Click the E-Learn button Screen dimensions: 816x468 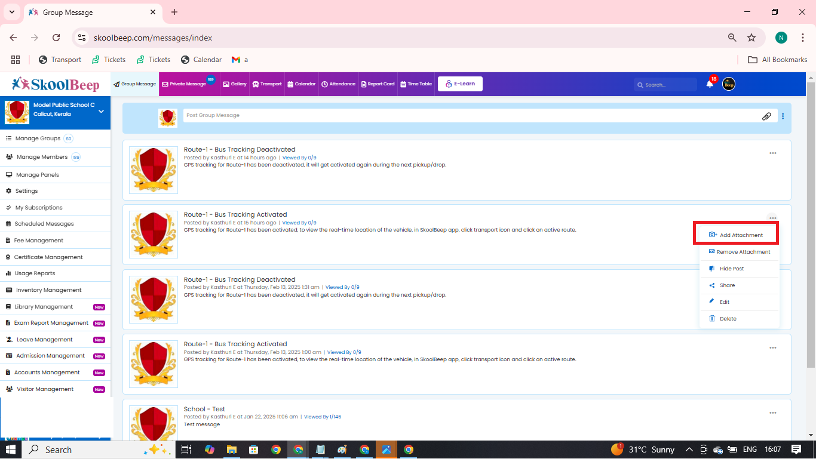pyautogui.click(x=460, y=84)
